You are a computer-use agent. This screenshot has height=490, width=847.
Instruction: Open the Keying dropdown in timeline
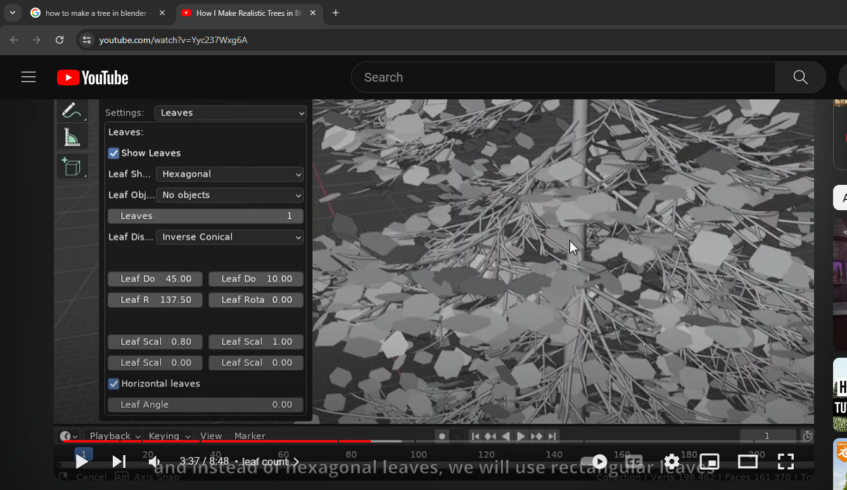[169, 436]
